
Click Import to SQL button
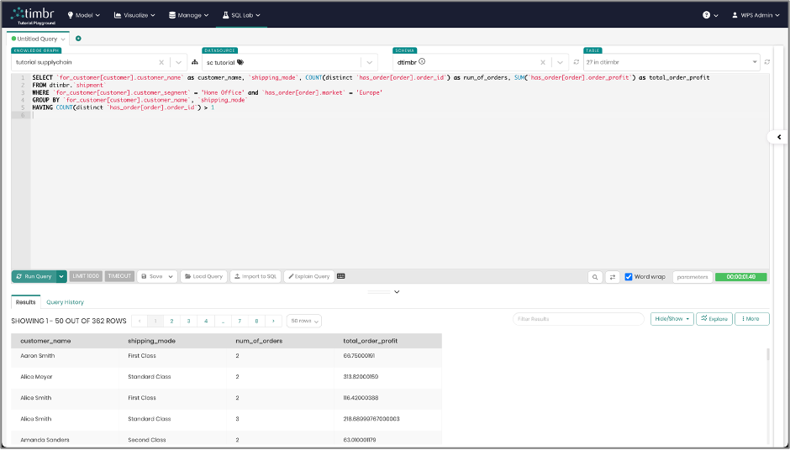click(x=255, y=276)
